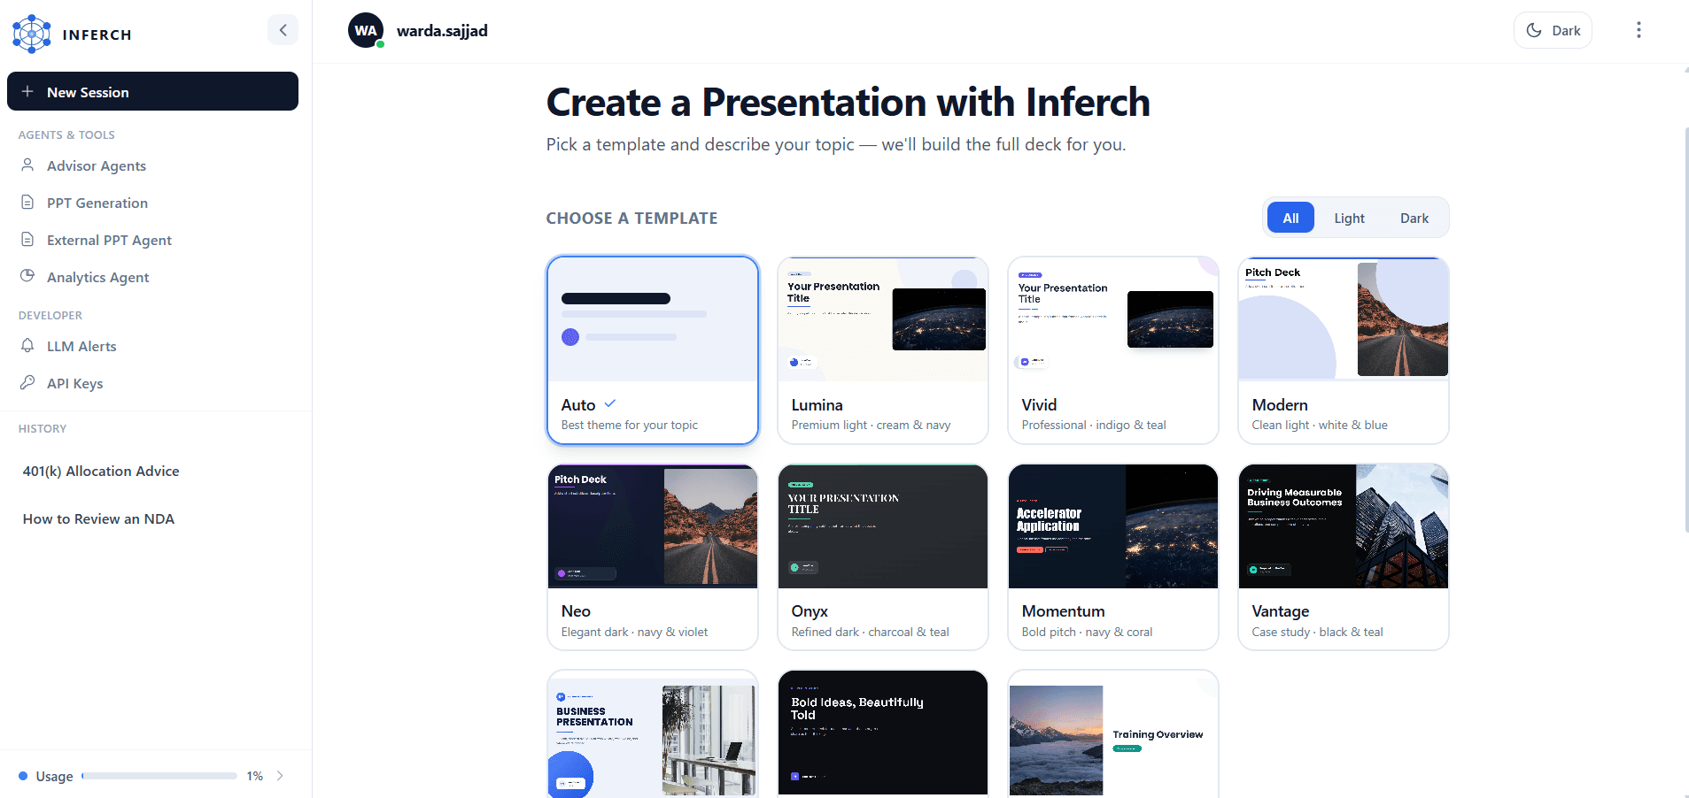This screenshot has width=1689, height=798.
Task: Click the Refined dark · charcoal & teal description
Action: pyautogui.click(x=871, y=633)
